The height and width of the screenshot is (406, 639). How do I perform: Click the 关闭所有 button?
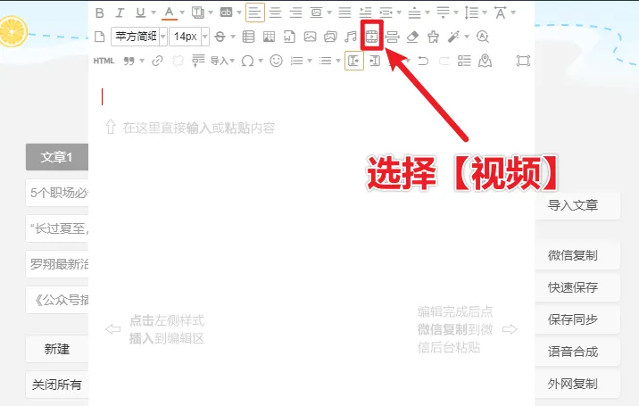[x=57, y=385]
